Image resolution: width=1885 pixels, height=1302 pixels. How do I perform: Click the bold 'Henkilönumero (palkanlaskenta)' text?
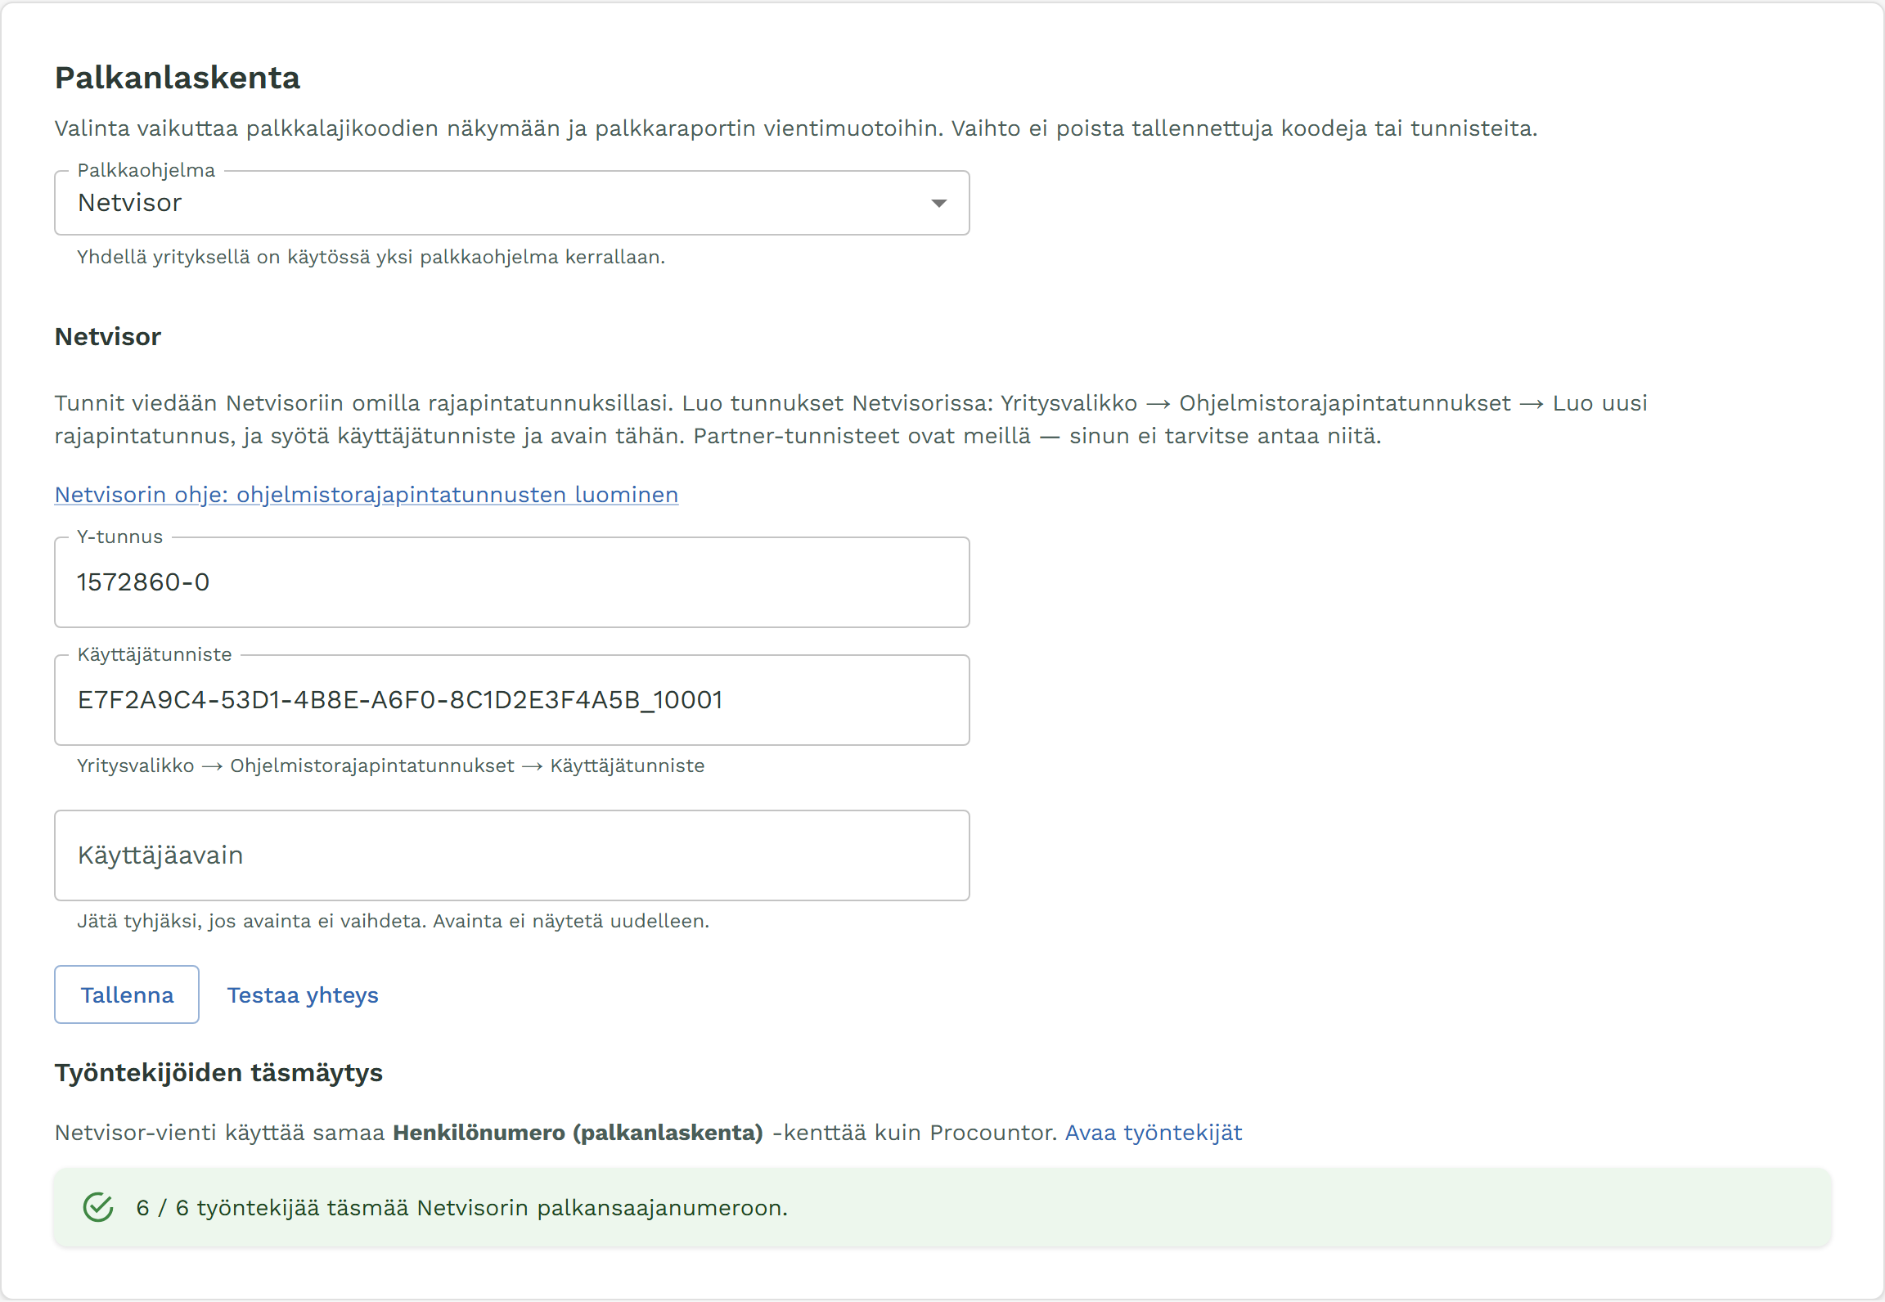click(x=578, y=1133)
